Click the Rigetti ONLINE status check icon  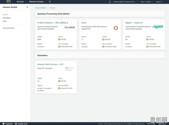[147, 39]
